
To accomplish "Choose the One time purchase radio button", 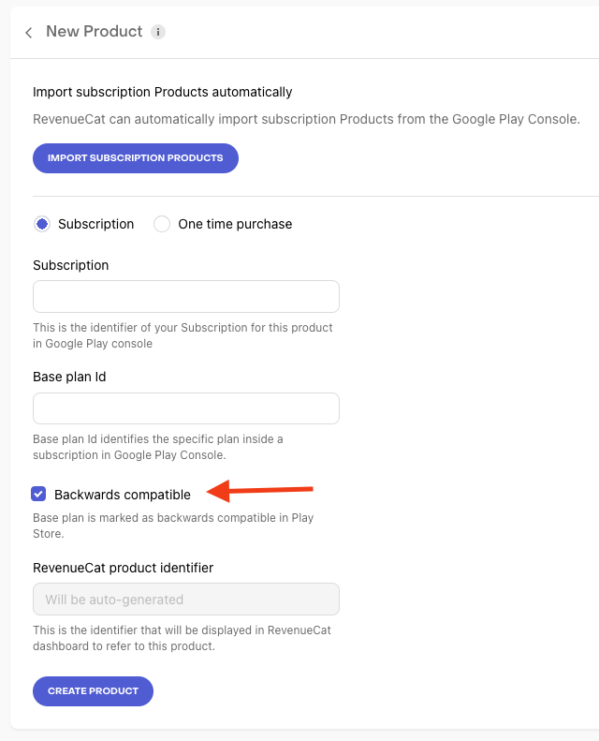I will 162,224.
